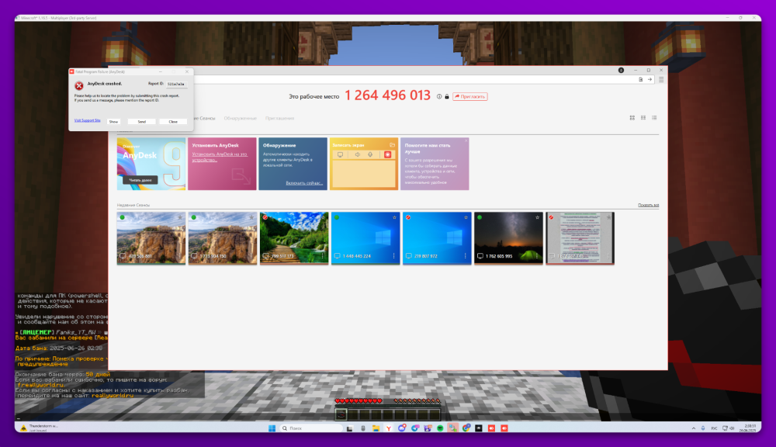Open the recent session 428 506 881

(x=151, y=238)
